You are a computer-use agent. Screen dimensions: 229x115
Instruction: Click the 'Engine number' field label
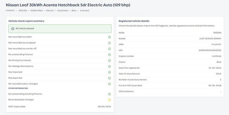pos(126,56)
